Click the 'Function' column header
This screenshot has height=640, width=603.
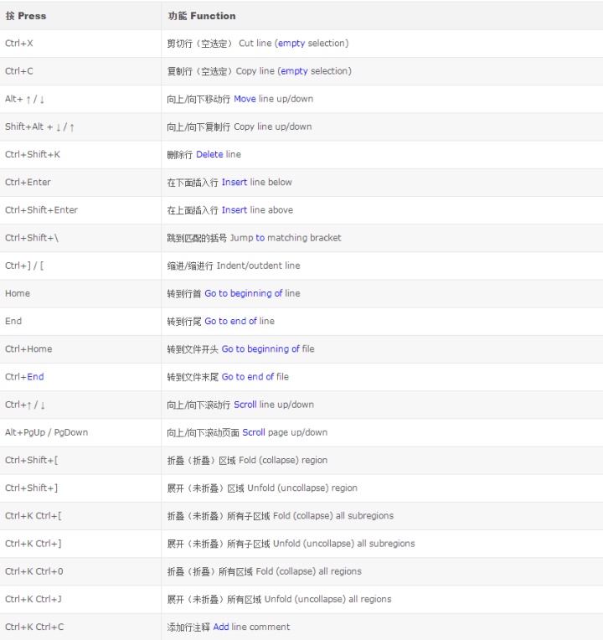coord(382,16)
